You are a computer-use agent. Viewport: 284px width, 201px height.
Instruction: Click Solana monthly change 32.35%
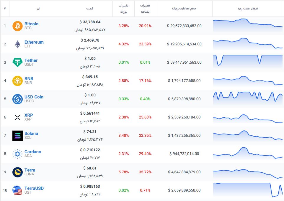click(x=145, y=135)
